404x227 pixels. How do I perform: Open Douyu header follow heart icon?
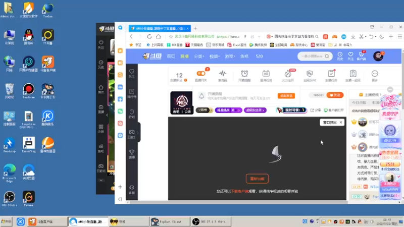pos(350,55)
